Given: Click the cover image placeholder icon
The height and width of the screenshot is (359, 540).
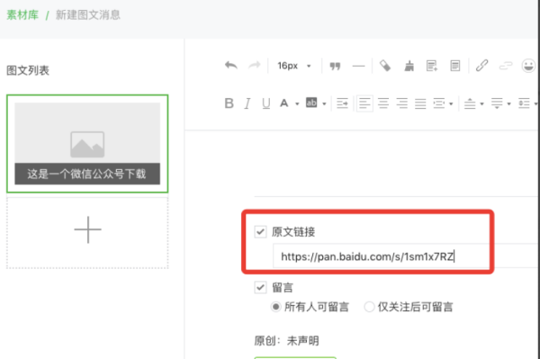Looking at the screenshot, I should point(87,144).
